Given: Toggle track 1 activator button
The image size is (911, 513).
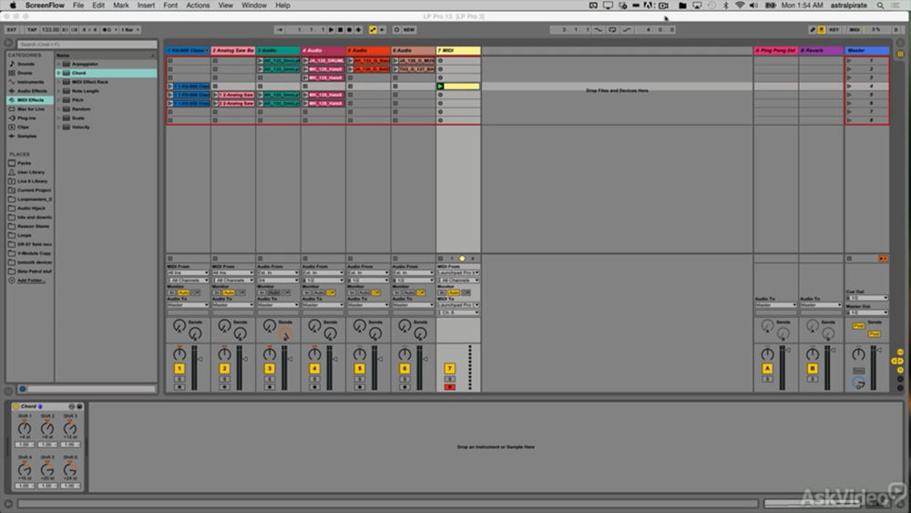Looking at the screenshot, I should pyautogui.click(x=179, y=368).
